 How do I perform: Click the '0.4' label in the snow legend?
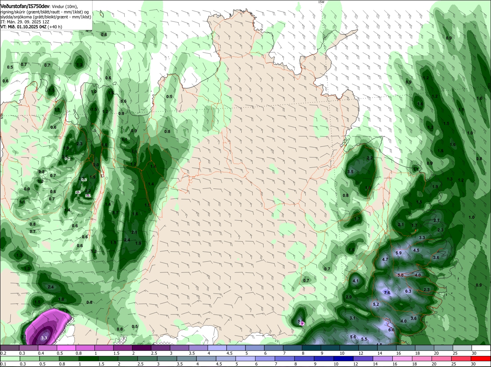point(41,353)
